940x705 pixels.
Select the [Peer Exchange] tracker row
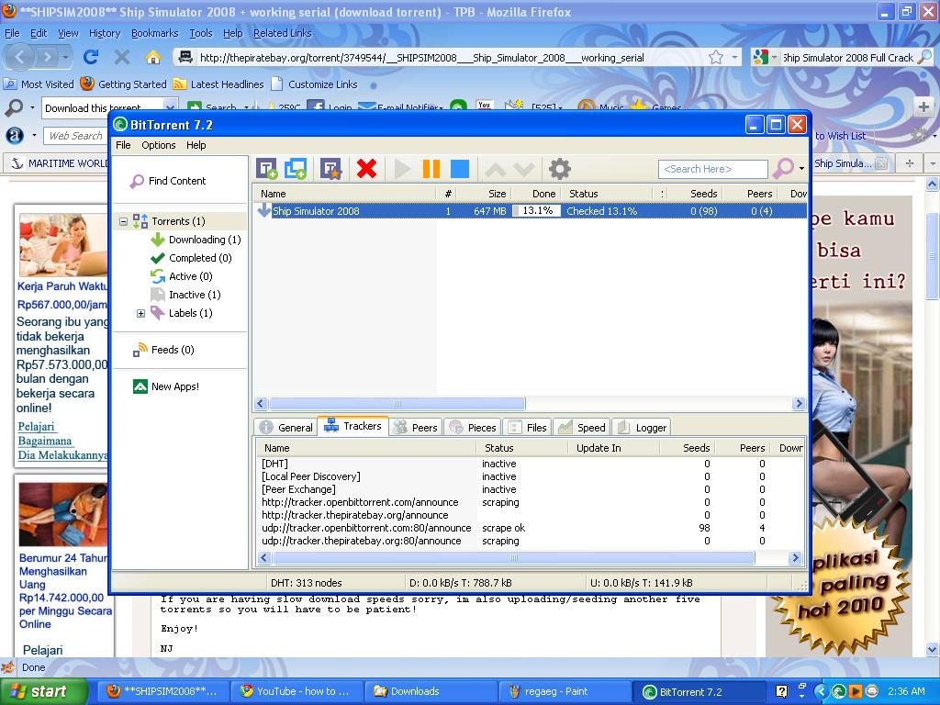click(x=530, y=490)
